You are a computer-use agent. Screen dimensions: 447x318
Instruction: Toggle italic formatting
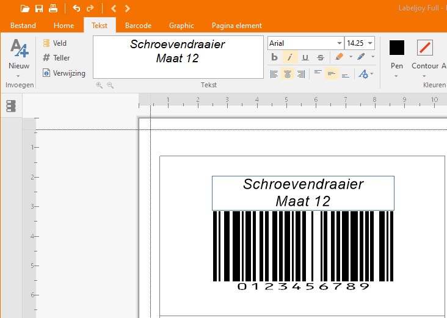[290, 57]
